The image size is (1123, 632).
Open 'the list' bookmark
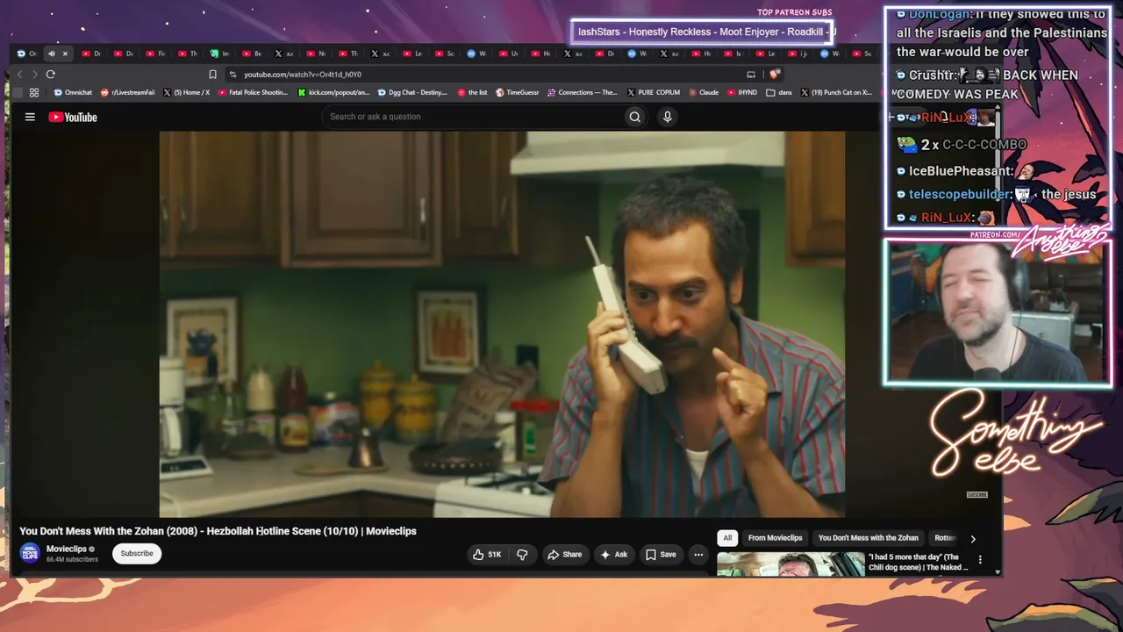click(x=472, y=92)
